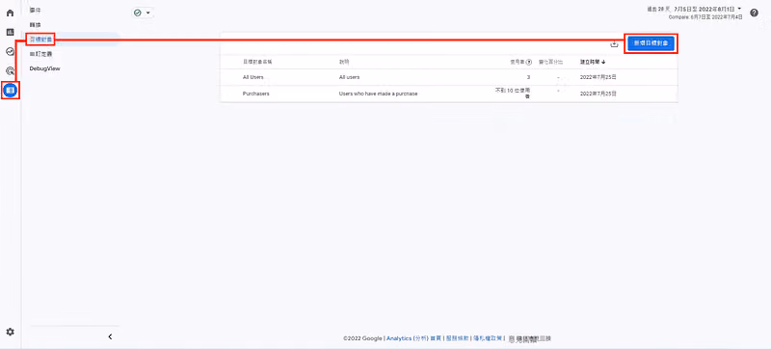Click the help question mark icon
The height and width of the screenshot is (349, 771).
click(x=755, y=13)
